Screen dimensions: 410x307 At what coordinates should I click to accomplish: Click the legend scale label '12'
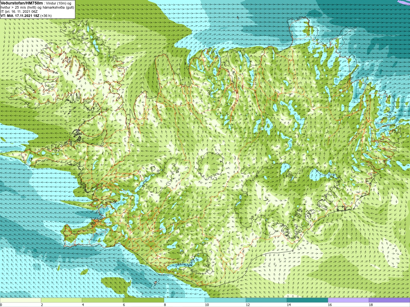[248, 305]
